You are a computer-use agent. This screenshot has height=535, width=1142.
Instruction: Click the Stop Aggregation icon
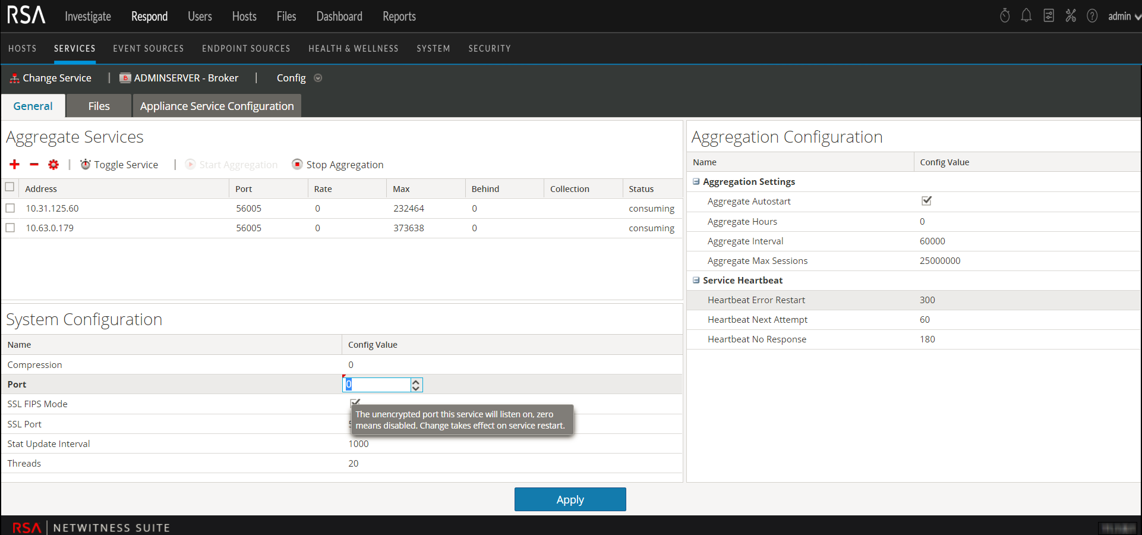(x=297, y=164)
